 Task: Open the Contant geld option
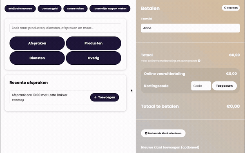49,9
